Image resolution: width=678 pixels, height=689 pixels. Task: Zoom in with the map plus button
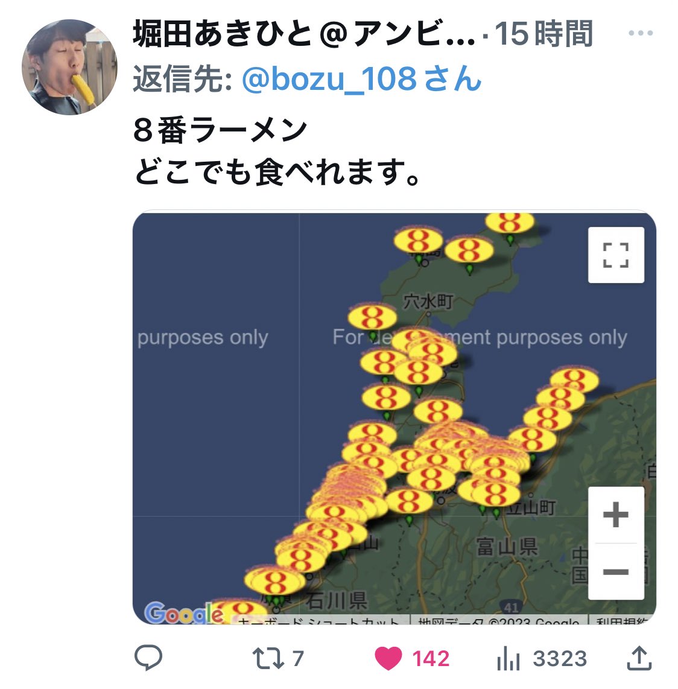point(616,515)
